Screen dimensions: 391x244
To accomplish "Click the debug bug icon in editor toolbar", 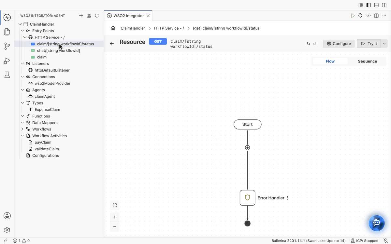I will click(x=360, y=16).
